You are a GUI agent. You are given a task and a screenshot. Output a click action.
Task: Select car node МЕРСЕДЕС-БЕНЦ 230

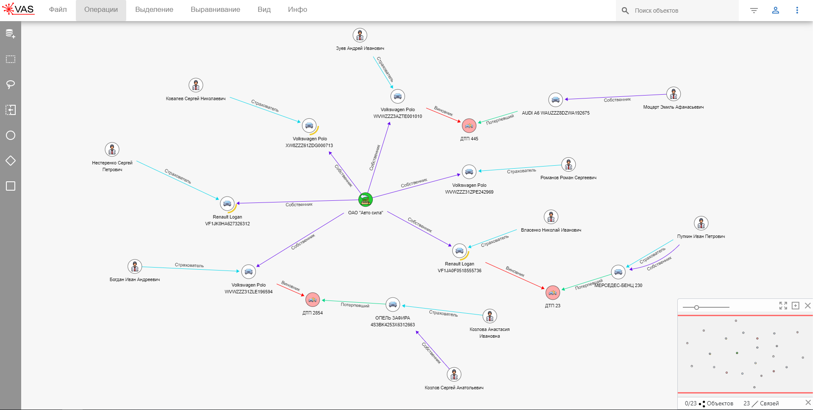[618, 272]
